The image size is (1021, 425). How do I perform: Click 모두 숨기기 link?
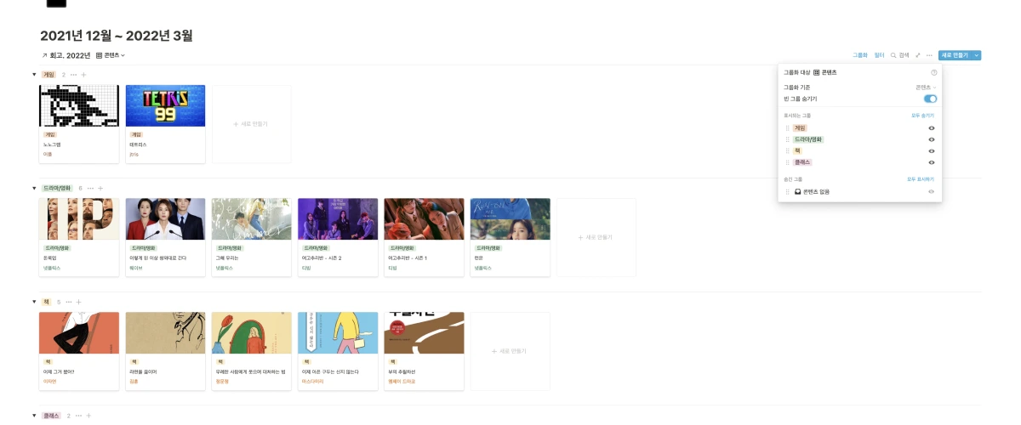(x=922, y=116)
